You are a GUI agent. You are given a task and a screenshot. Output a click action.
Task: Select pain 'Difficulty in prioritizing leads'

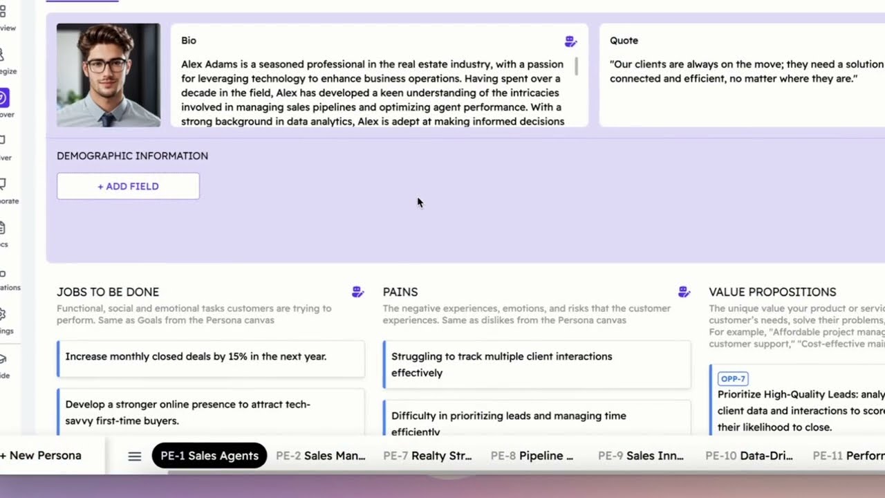coord(537,418)
